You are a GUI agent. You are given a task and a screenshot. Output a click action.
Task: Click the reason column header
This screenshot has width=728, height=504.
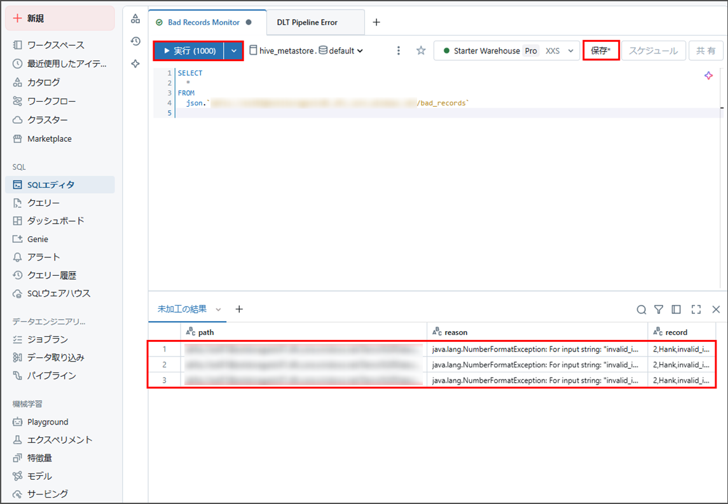pyautogui.click(x=456, y=332)
